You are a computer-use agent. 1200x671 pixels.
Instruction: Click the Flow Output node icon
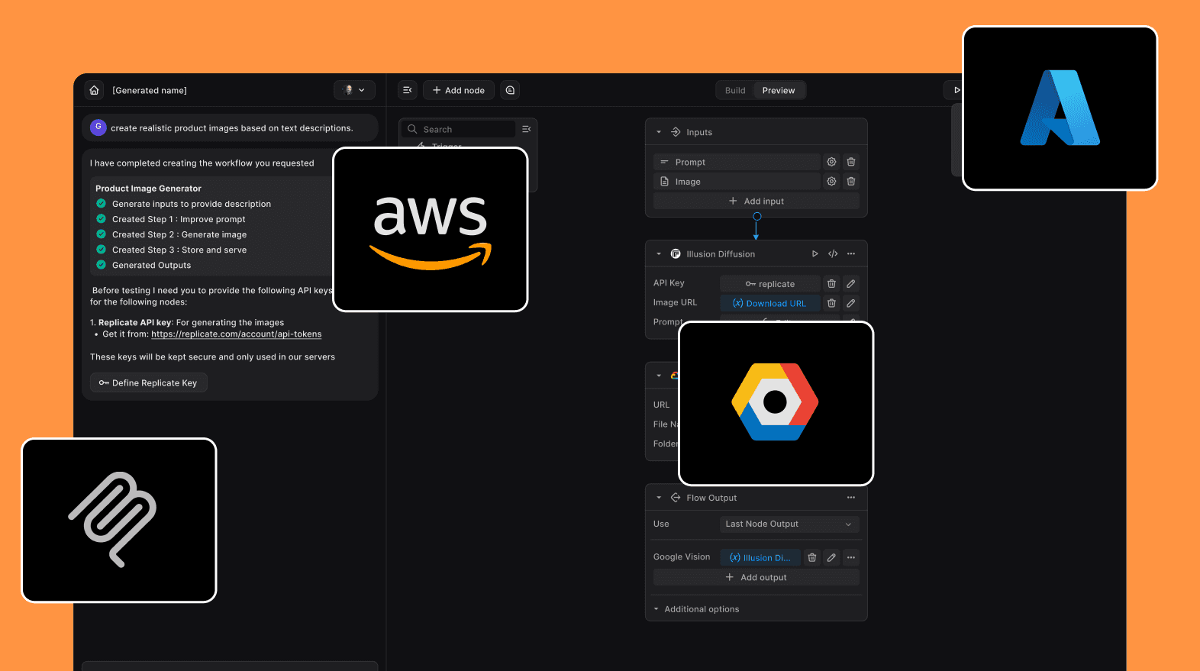click(x=676, y=498)
